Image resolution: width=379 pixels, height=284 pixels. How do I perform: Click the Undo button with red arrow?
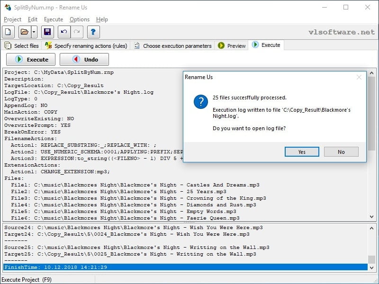pyautogui.click(x=84, y=60)
